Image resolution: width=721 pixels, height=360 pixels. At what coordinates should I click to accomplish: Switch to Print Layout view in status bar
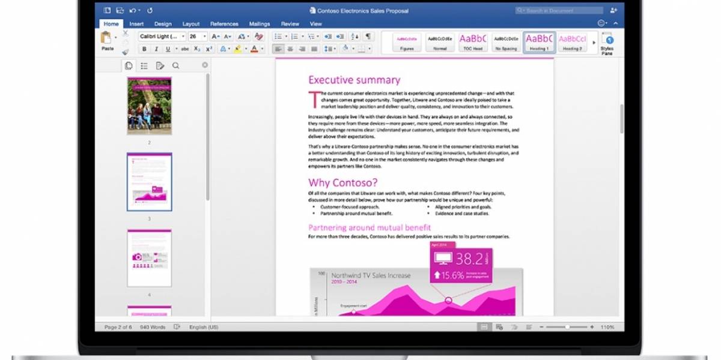(x=484, y=327)
